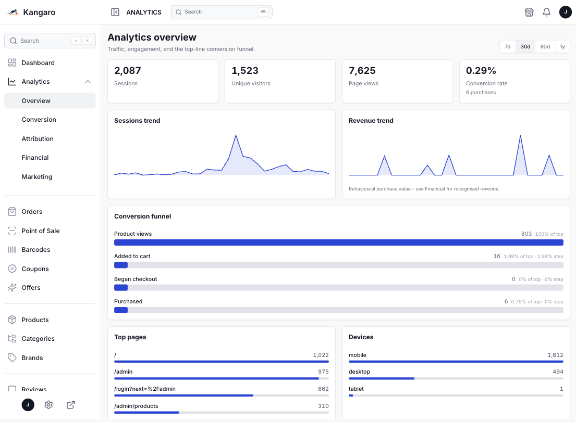Click the desktop devices row

456,374
